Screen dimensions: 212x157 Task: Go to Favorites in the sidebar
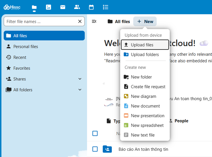[22, 68]
